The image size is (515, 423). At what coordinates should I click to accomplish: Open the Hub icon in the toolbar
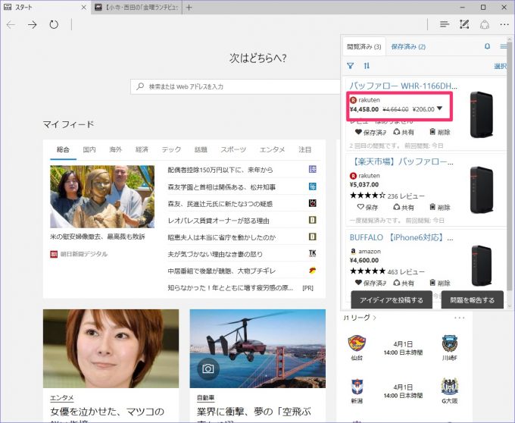click(x=445, y=24)
